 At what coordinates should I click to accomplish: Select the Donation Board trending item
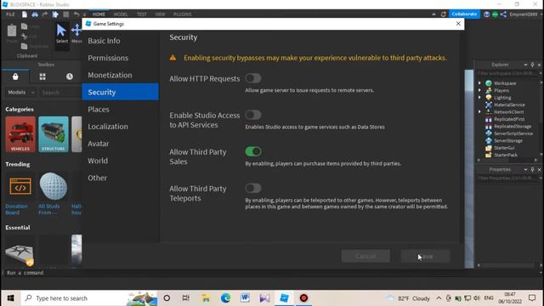coord(20,194)
